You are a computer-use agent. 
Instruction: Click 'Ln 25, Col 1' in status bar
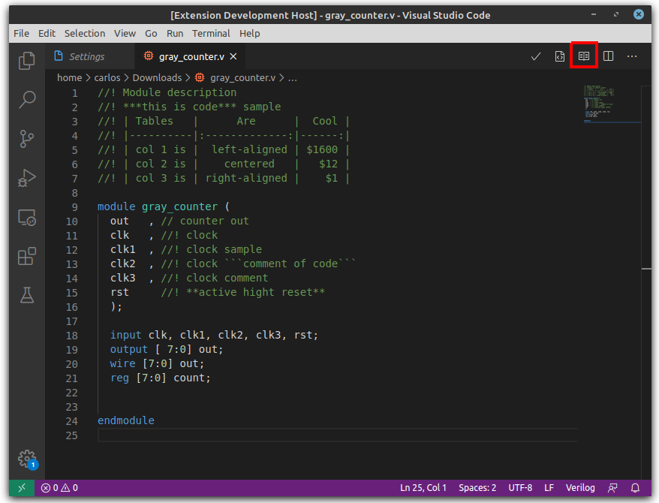point(423,488)
